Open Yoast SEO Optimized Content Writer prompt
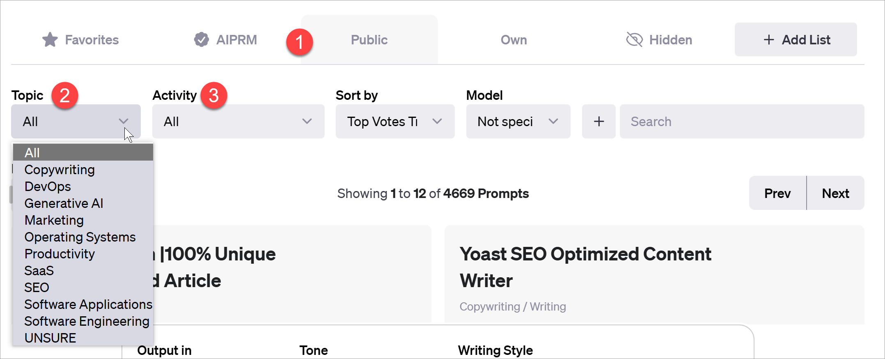This screenshot has height=359, width=885. pyautogui.click(x=585, y=267)
